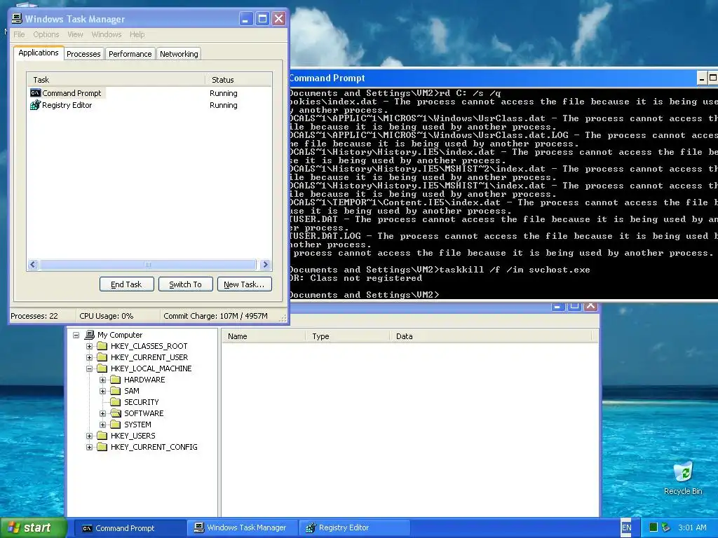Click the 3:01 AM clock in system tray

(692, 527)
